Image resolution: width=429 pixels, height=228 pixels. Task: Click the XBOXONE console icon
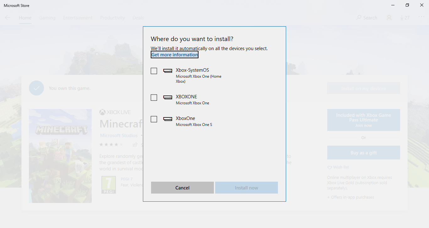pyautogui.click(x=168, y=97)
